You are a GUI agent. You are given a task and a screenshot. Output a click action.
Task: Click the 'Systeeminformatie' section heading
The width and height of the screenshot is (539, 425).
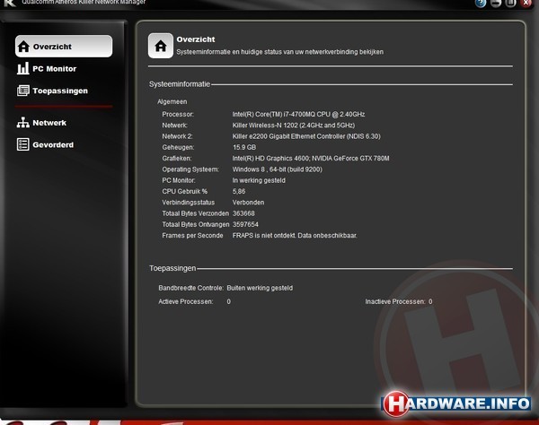[180, 84]
